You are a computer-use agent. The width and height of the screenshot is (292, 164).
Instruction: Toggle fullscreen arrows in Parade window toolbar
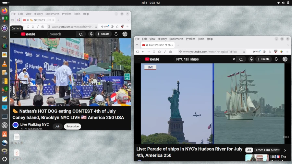[165, 52]
